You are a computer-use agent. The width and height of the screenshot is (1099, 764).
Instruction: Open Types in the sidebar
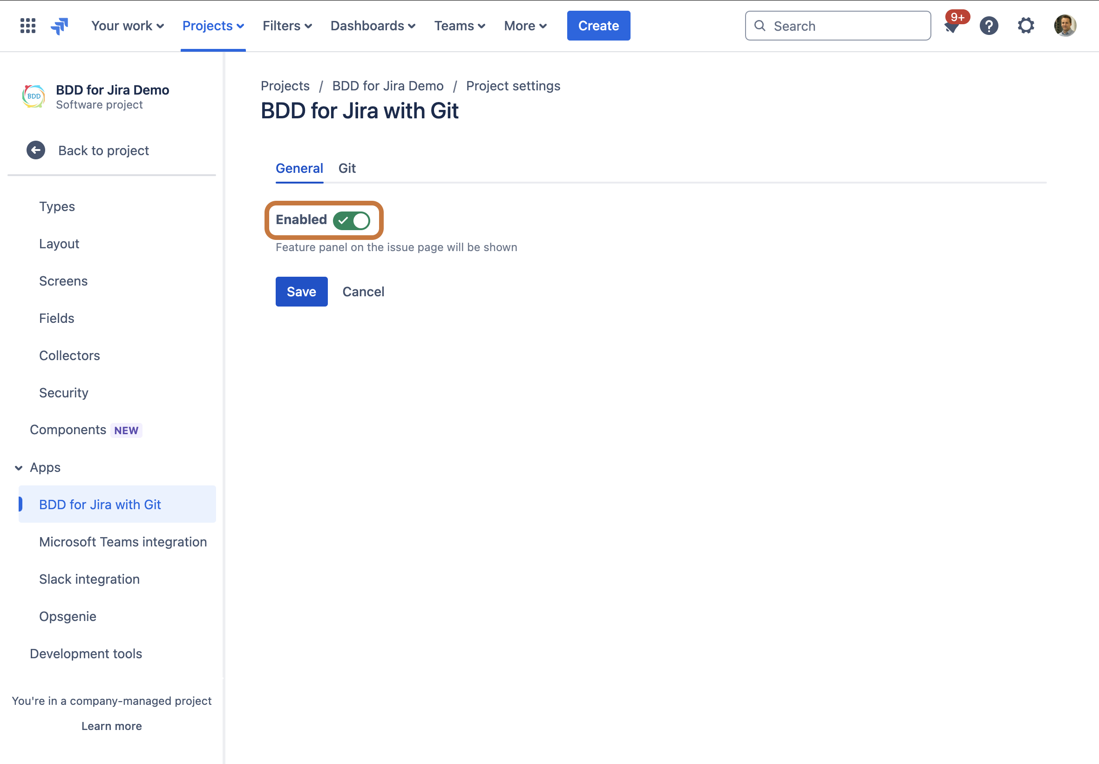click(x=57, y=206)
